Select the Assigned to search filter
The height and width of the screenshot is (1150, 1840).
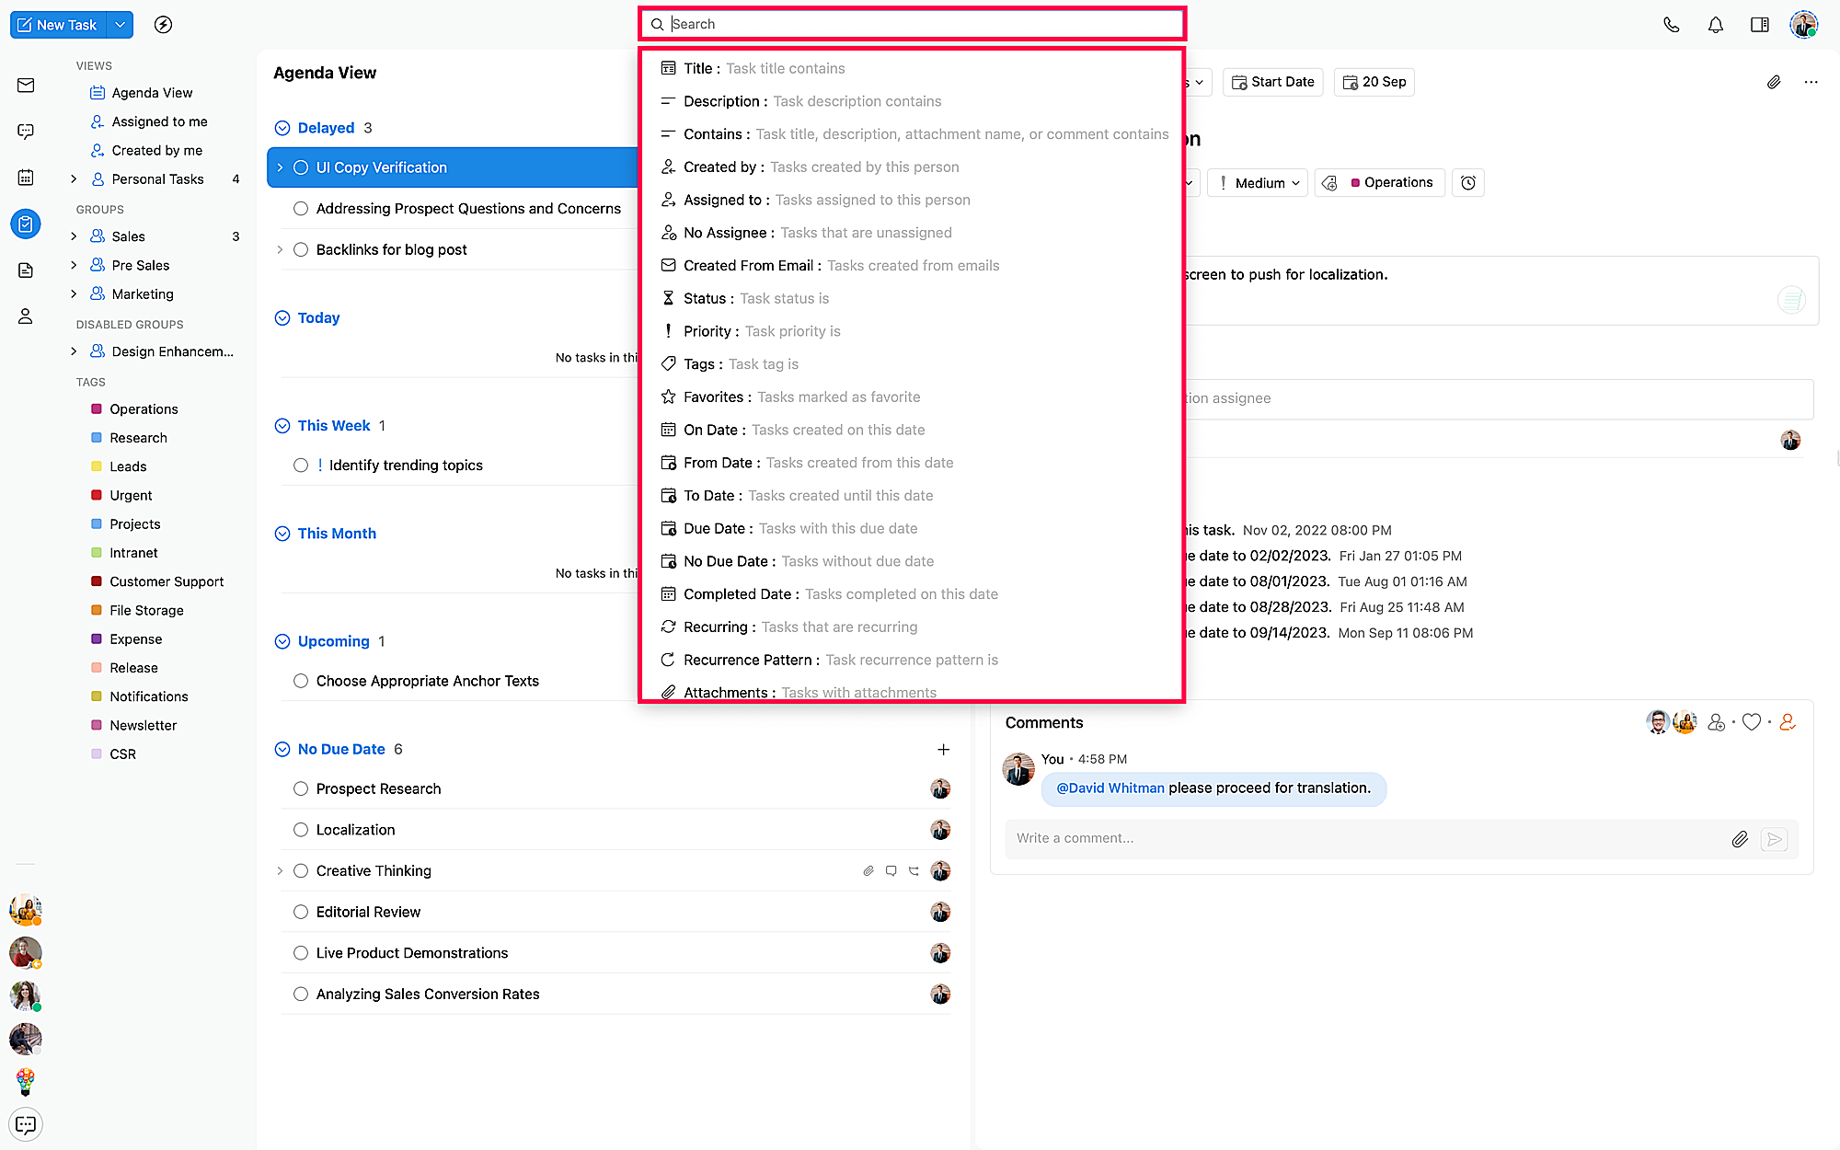723,200
